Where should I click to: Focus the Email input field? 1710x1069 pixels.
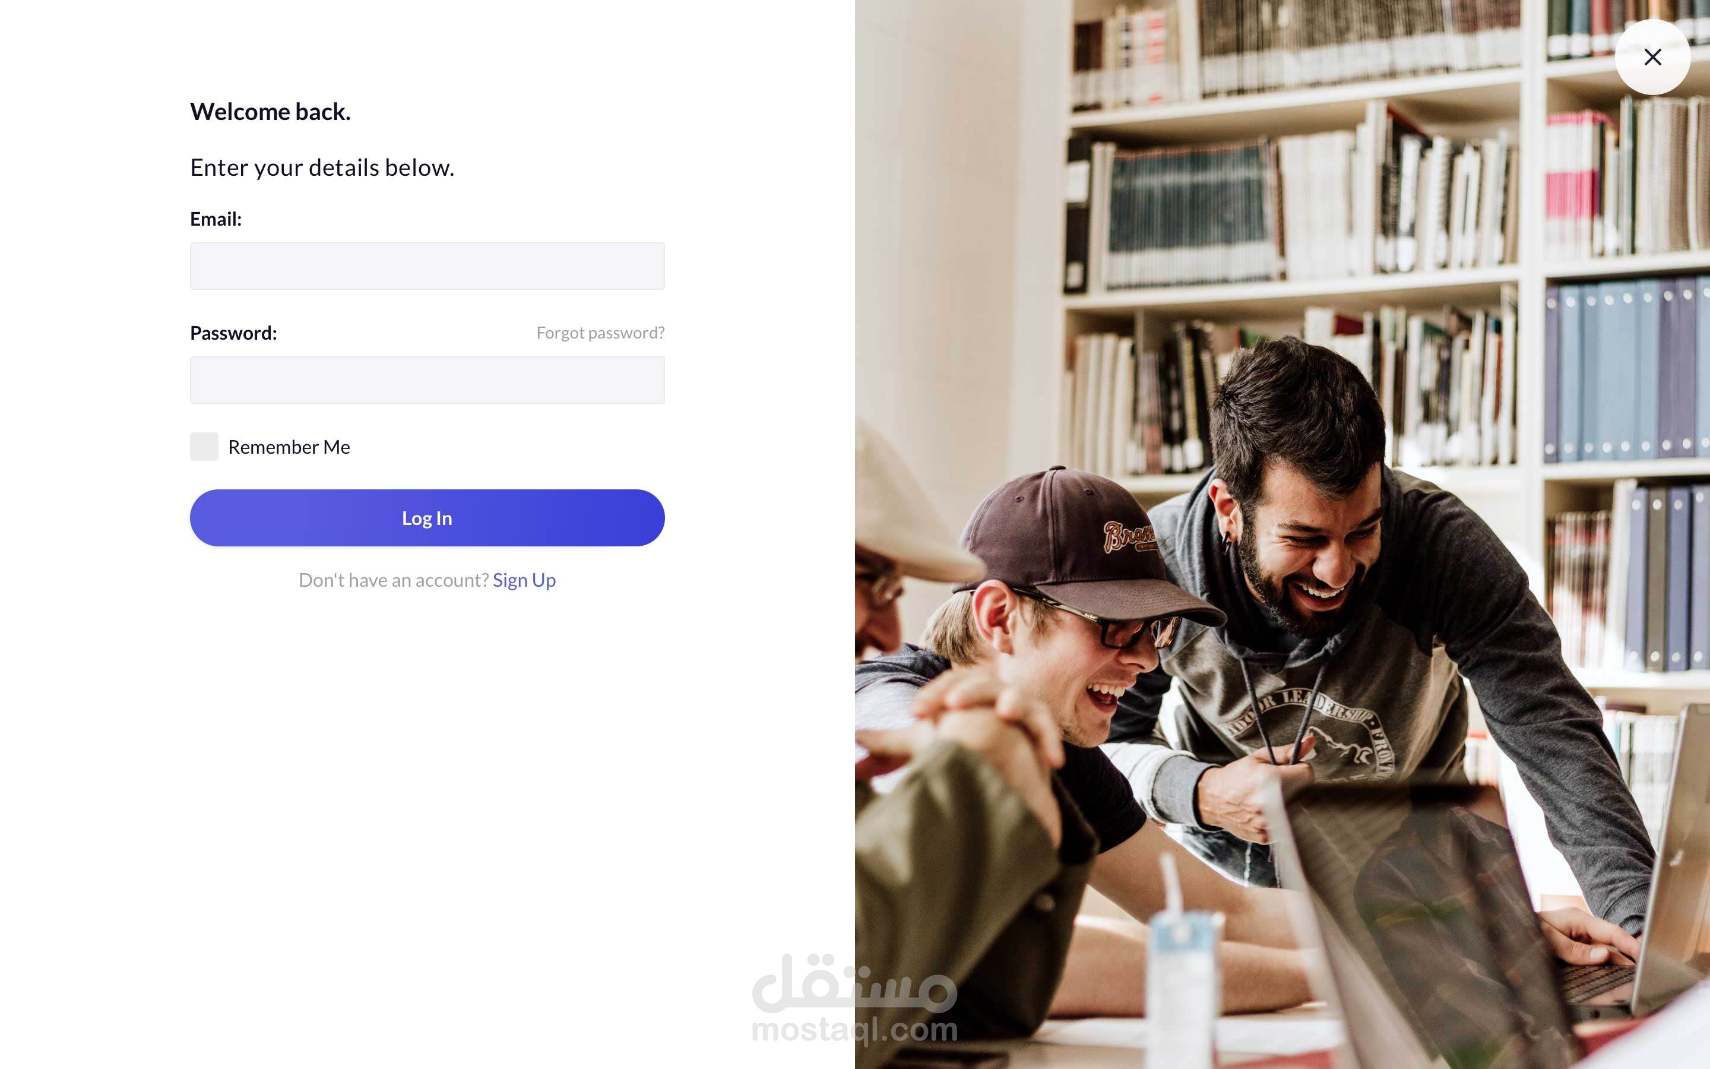tap(427, 266)
